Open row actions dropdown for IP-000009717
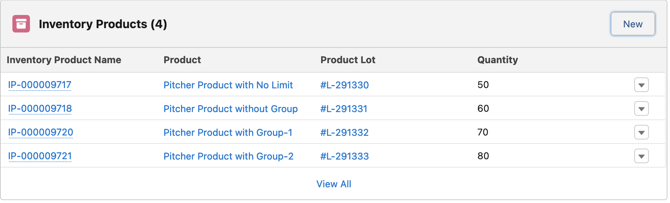Image resolution: width=670 pixels, height=203 pixels. coord(641,85)
